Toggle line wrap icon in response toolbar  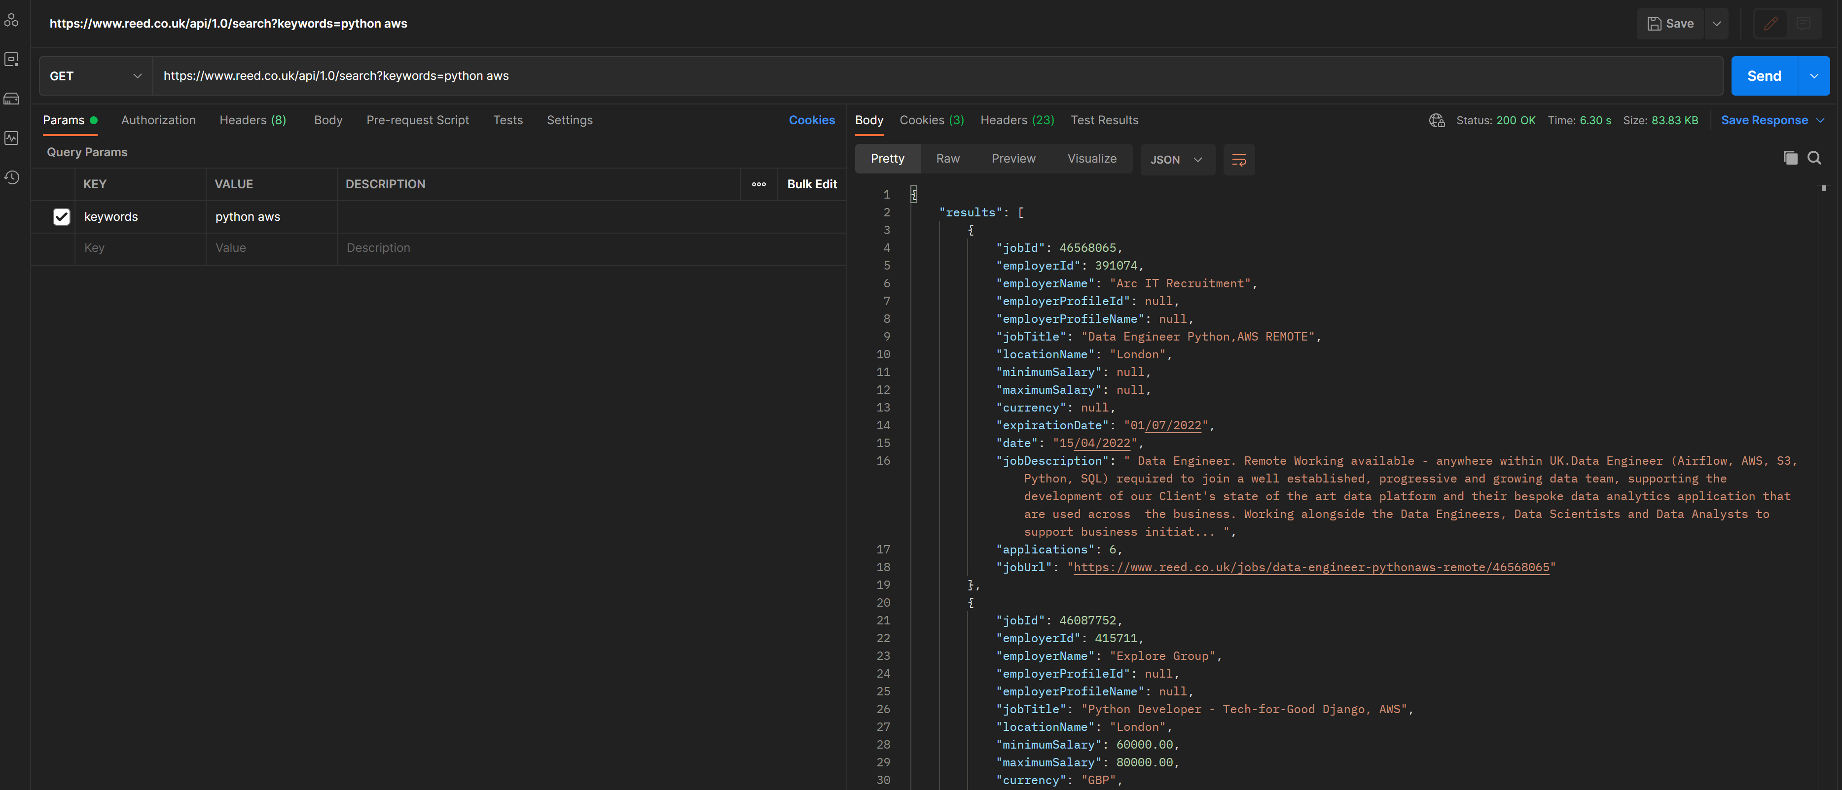1238,159
